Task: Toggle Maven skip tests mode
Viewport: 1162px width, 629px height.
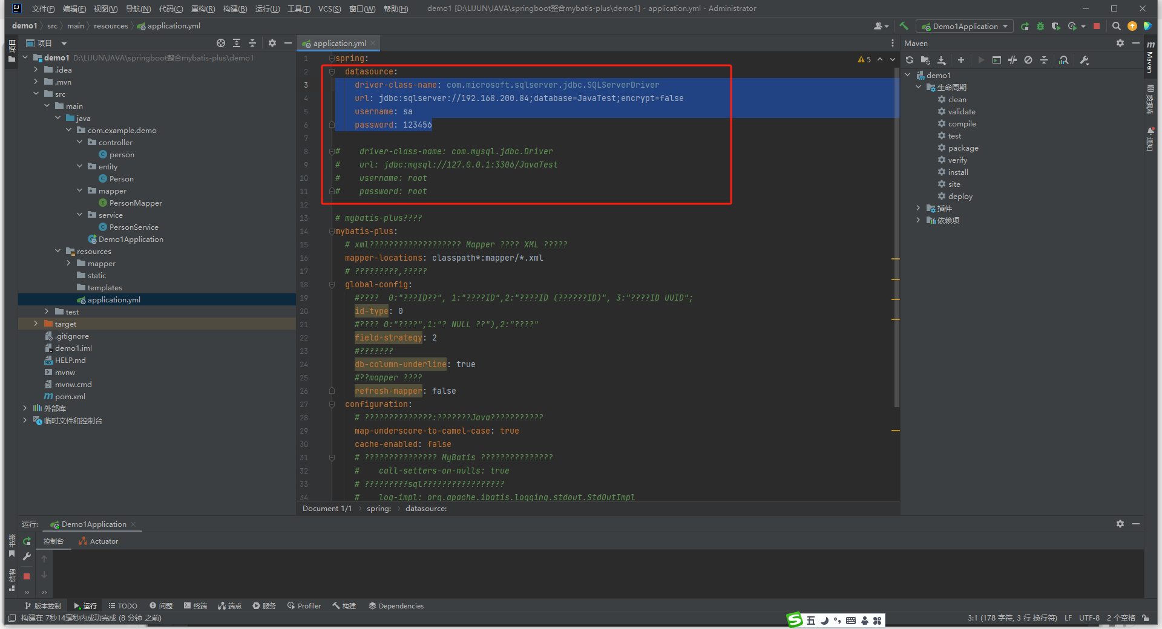Action: pyautogui.click(x=1028, y=60)
